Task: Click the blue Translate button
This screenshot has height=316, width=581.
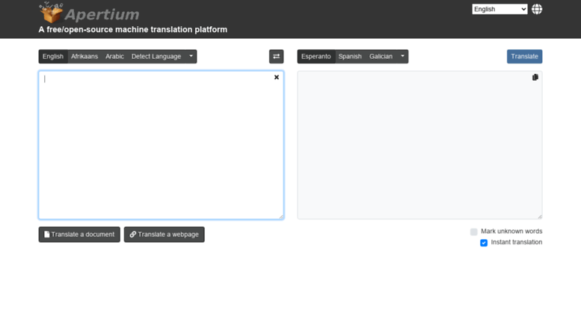Action: click(x=524, y=57)
